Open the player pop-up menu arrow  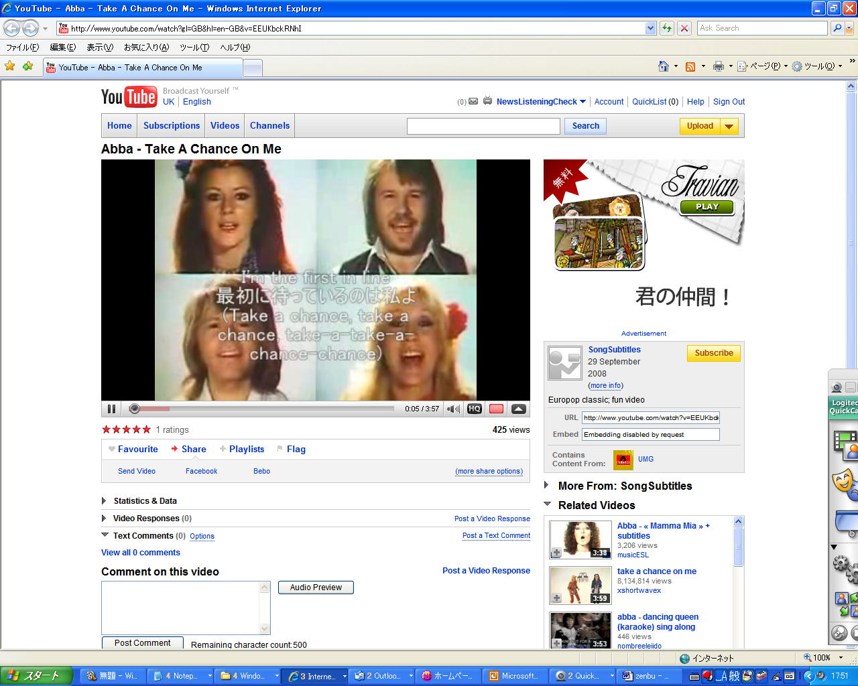[518, 409]
